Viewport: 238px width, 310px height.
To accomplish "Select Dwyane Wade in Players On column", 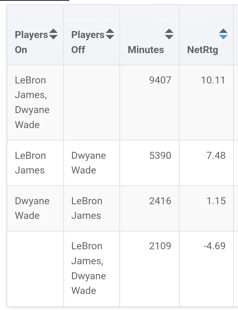I will click(x=32, y=208).
